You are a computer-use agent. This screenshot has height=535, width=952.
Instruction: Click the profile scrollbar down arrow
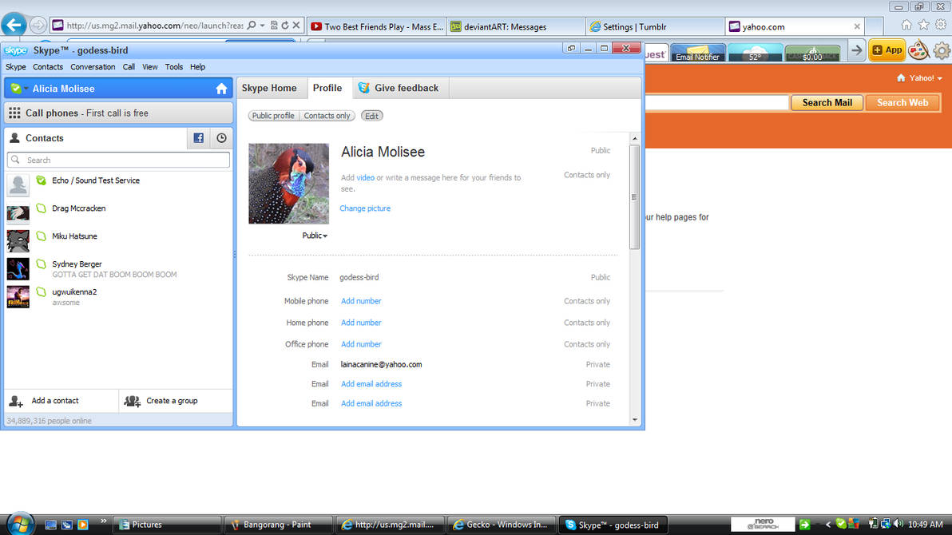tap(635, 420)
